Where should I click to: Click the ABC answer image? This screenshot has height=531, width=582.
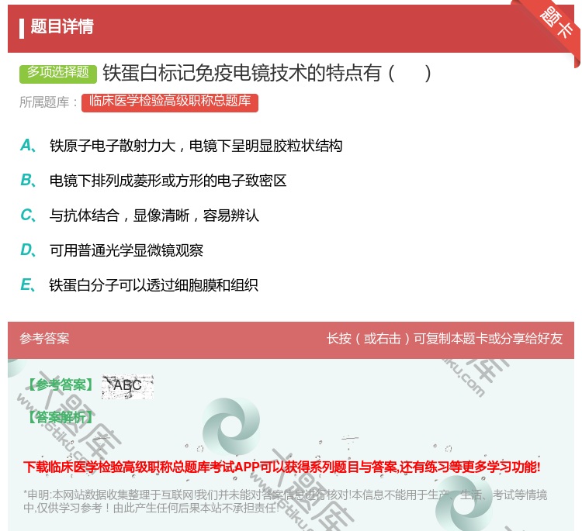[x=127, y=386]
